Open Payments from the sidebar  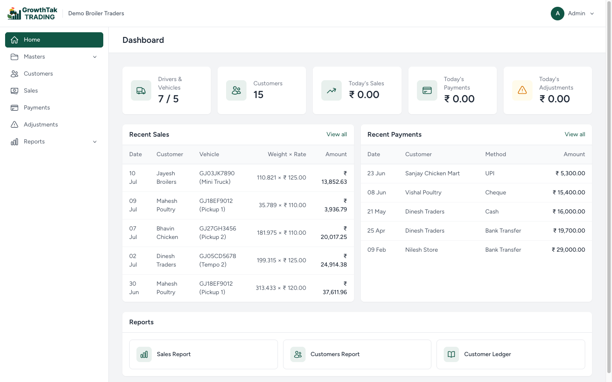click(x=54, y=108)
